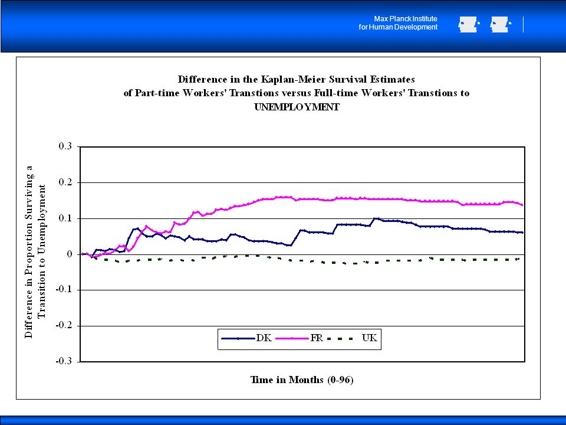Click the UK dotted green line sample in legend
566x425 pixels.
[x=340, y=339]
